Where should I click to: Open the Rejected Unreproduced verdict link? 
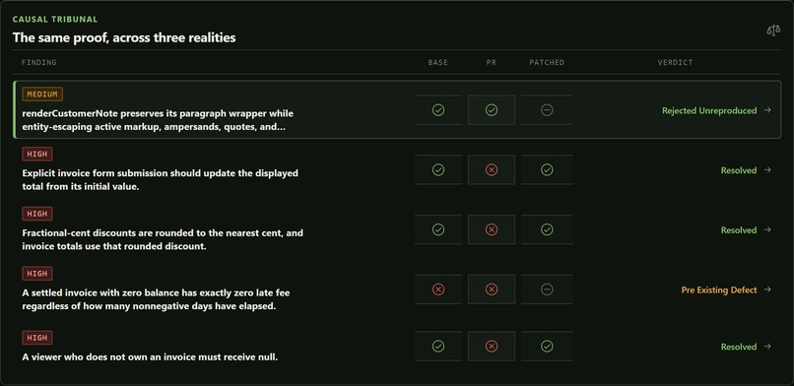716,110
